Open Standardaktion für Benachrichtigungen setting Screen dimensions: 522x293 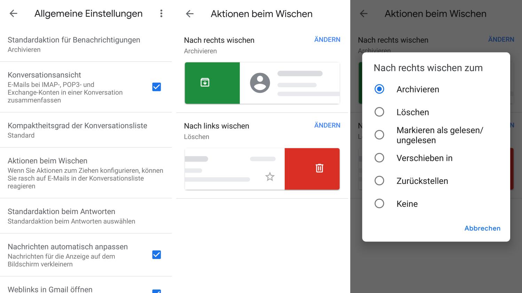(x=74, y=44)
